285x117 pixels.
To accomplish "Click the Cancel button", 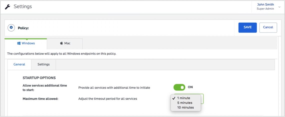I will pos(268,27).
